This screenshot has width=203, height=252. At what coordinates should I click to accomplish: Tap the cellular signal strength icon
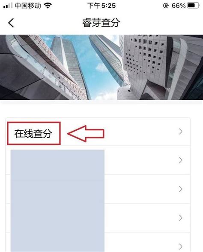click(x=8, y=6)
